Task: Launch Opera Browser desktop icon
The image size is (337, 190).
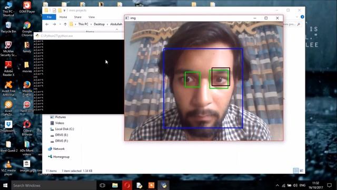Action: [x=27, y=128]
